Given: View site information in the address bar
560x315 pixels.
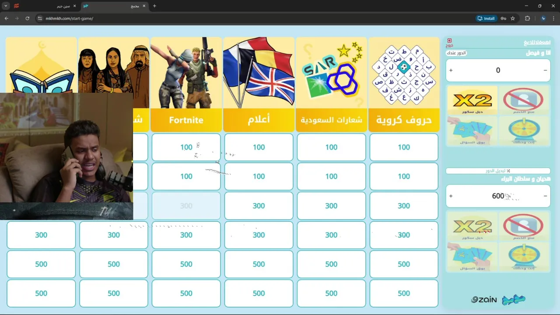Looking at the screenshot, I should click(x=40, y=18).
